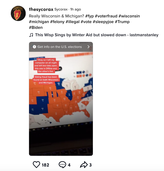The height and width of the screenshot is (171, 164).
Task: Share the video with the arrow icon
Action: pos(84,164)
